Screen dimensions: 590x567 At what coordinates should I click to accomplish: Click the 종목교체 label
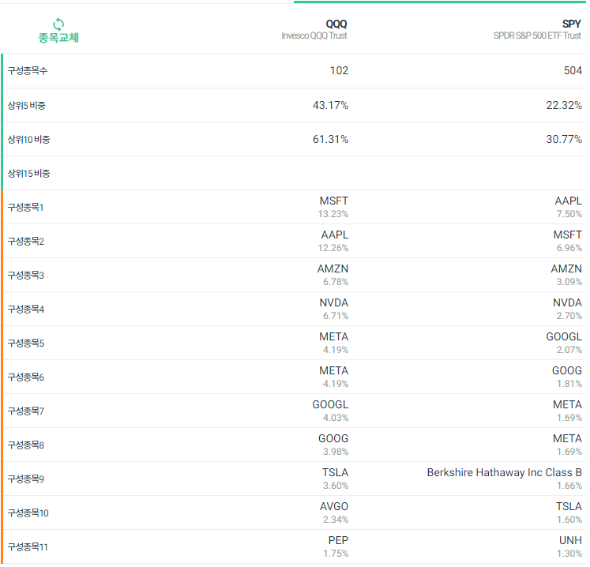58,38
